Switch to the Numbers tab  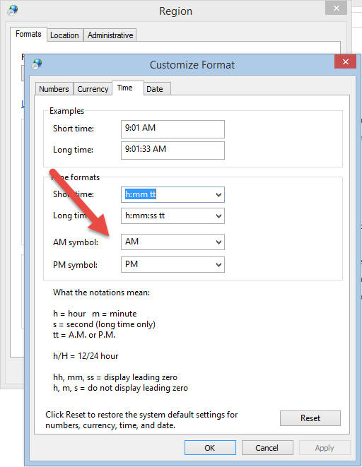(x=54, y=89)
